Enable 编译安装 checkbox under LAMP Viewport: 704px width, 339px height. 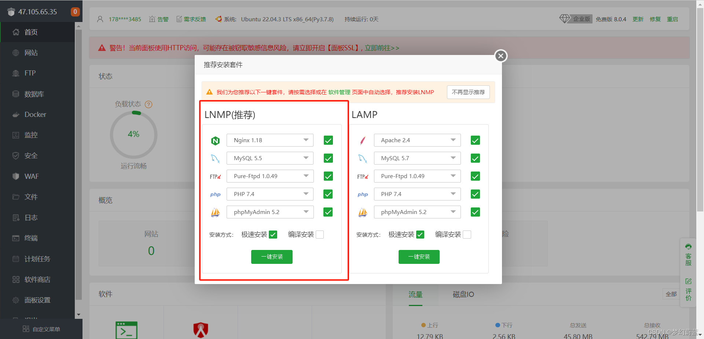pyautogui.click(x=467, y=235)
